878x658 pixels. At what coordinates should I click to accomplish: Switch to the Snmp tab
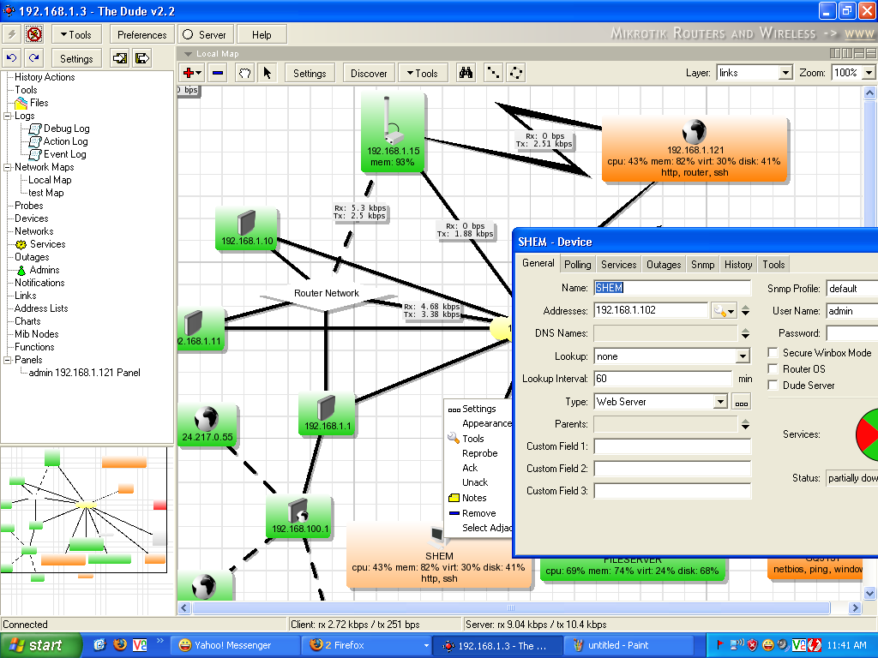702,265
